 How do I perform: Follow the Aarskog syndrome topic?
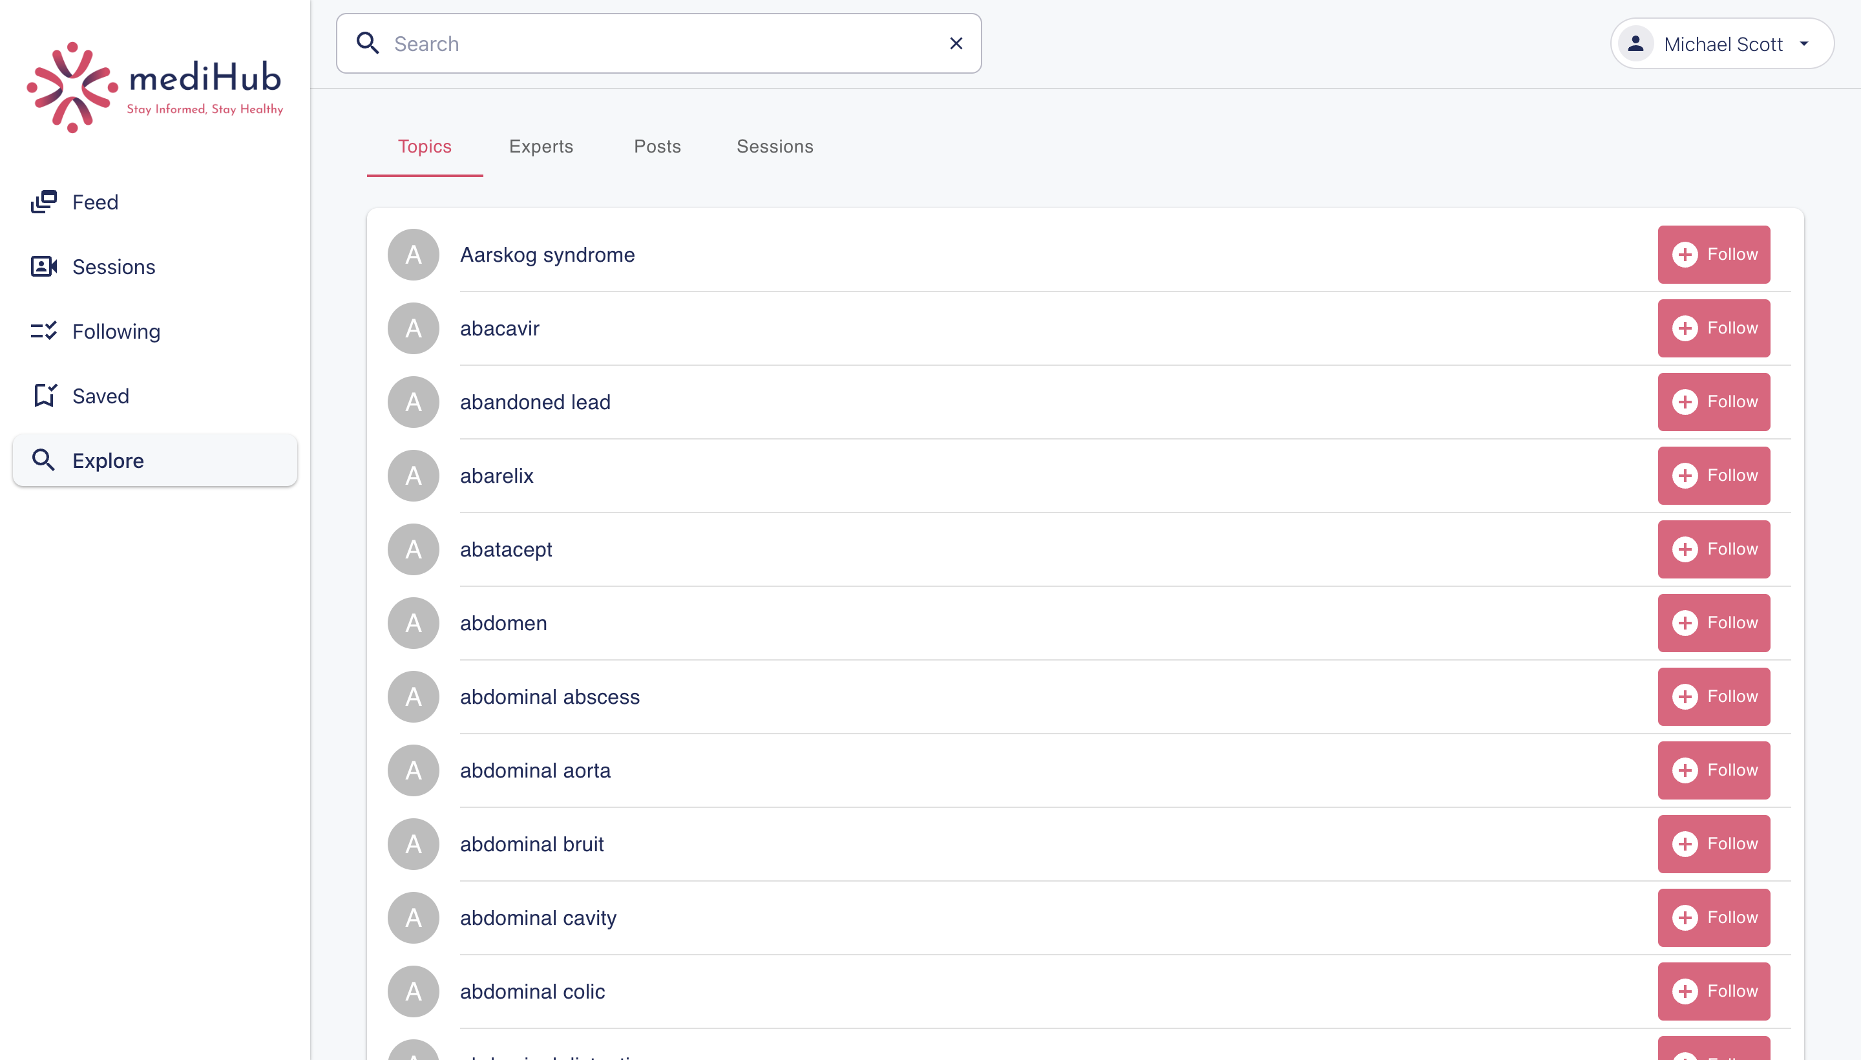1713,255
